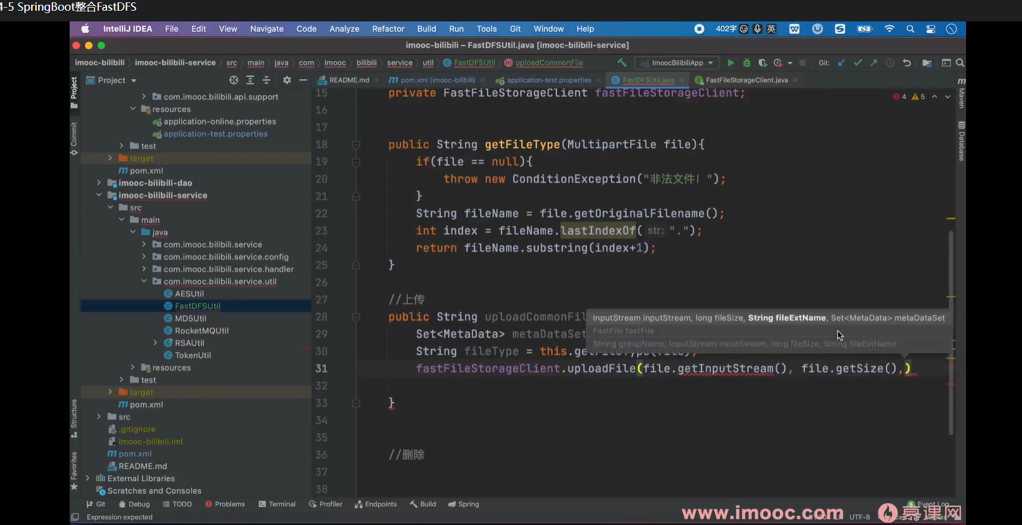The height and width of the screenshot is (525, 1022).
Task: Switch to the FastFileStorageClient.java tab
Action: pos(746,80)
